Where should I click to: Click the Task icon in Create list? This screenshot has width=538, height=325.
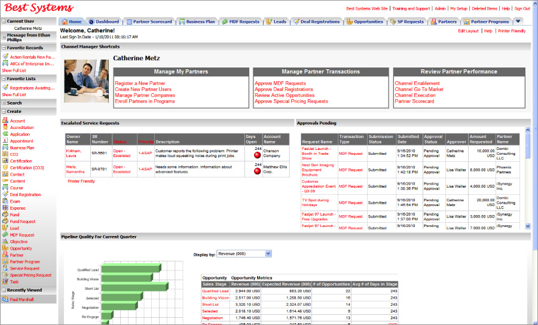click(x=5, y=282)
